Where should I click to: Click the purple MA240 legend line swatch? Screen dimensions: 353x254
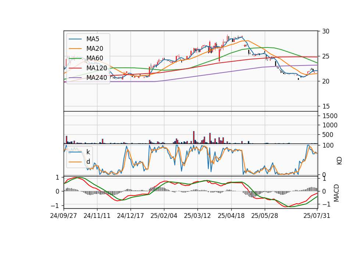pyautogui.click(x=75, y=78)
